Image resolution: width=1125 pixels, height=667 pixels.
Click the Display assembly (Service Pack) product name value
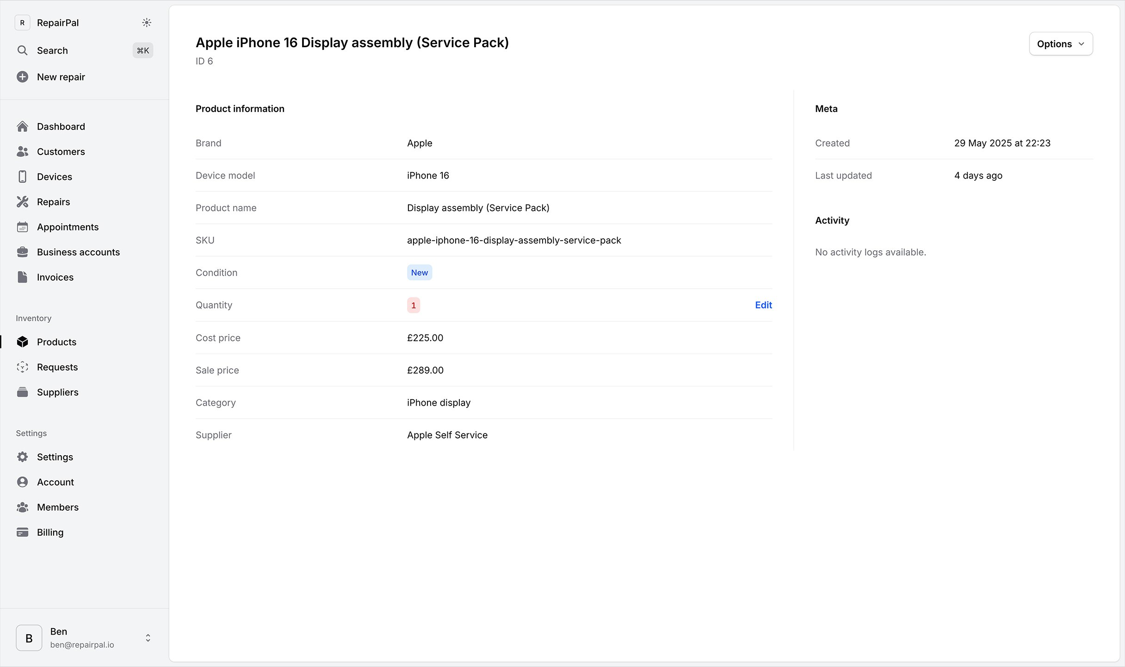tap(478, 208)
